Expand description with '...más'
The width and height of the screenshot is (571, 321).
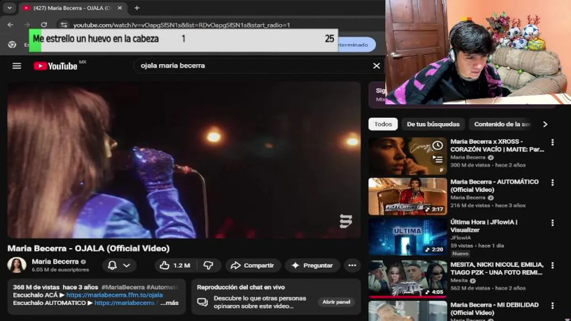pos(169,303)
